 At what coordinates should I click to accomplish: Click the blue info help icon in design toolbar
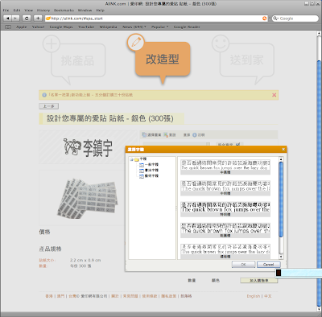tap(195, 134)
